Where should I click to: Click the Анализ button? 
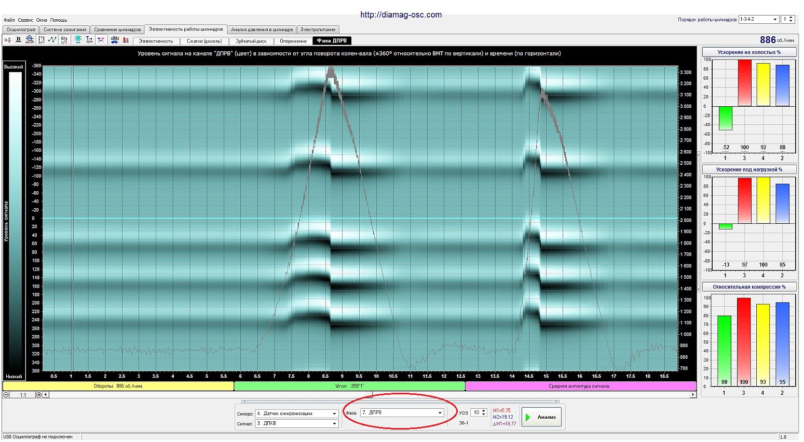tap(541, 417)
